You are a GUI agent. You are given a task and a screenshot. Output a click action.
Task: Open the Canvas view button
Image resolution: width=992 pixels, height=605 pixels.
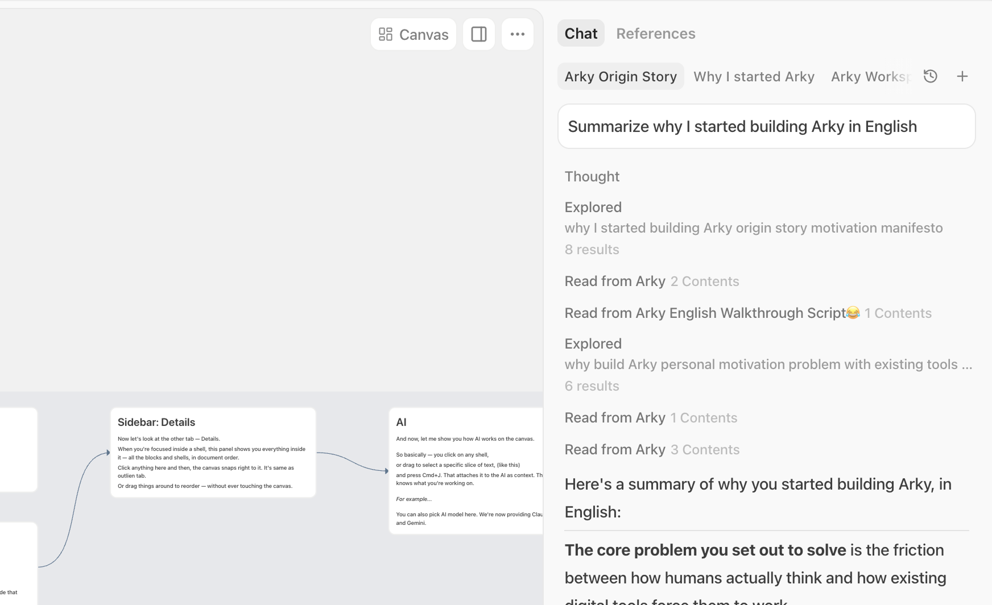[414, 35]
